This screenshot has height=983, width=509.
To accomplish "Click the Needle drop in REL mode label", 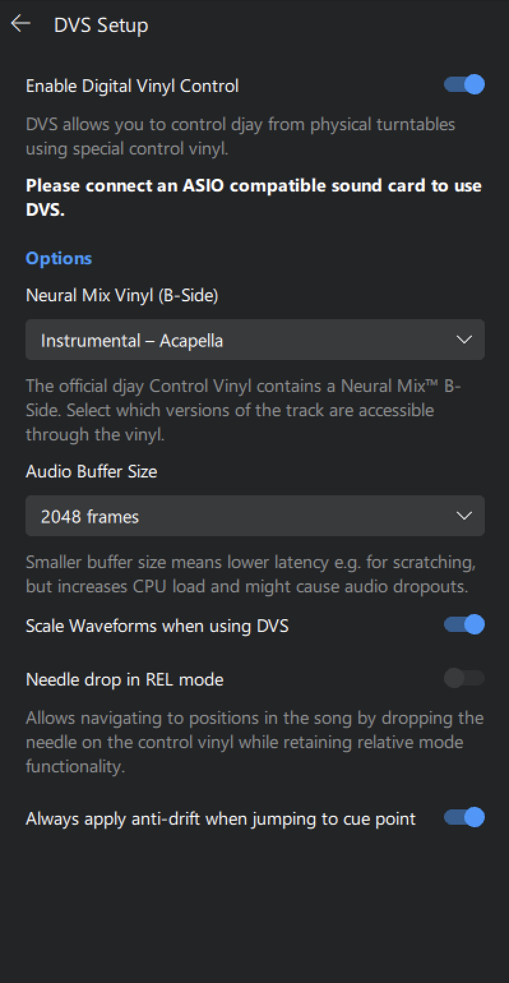I will 124,679.
